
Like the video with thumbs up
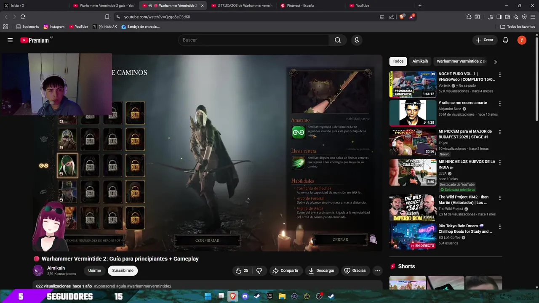pos(242,271)
